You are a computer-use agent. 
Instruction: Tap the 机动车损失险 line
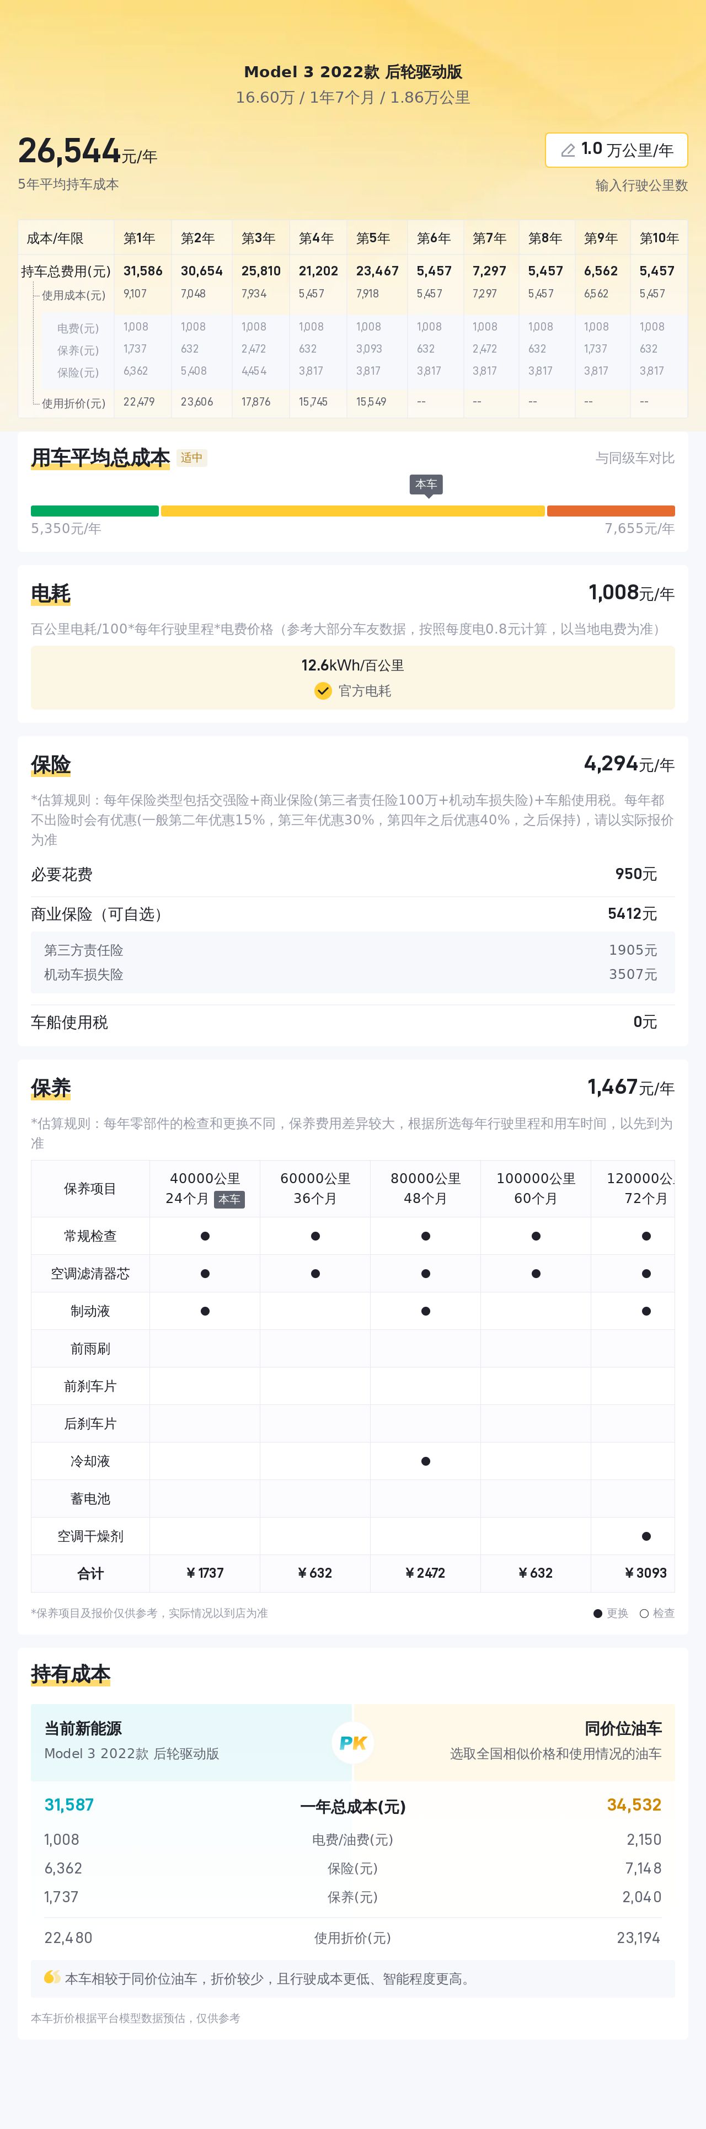[x=352, y=975]
